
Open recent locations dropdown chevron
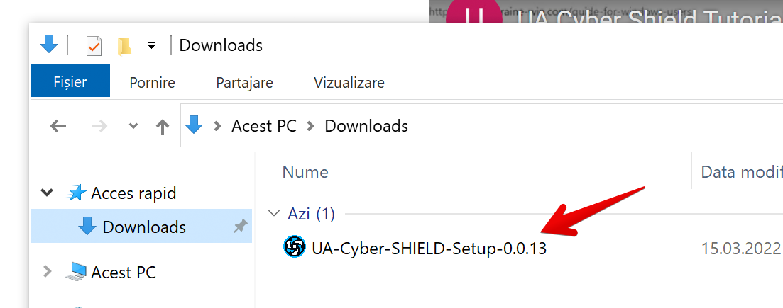tap(133, 126)
